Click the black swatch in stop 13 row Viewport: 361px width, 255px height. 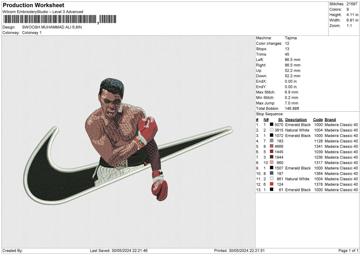coord(272,190)
